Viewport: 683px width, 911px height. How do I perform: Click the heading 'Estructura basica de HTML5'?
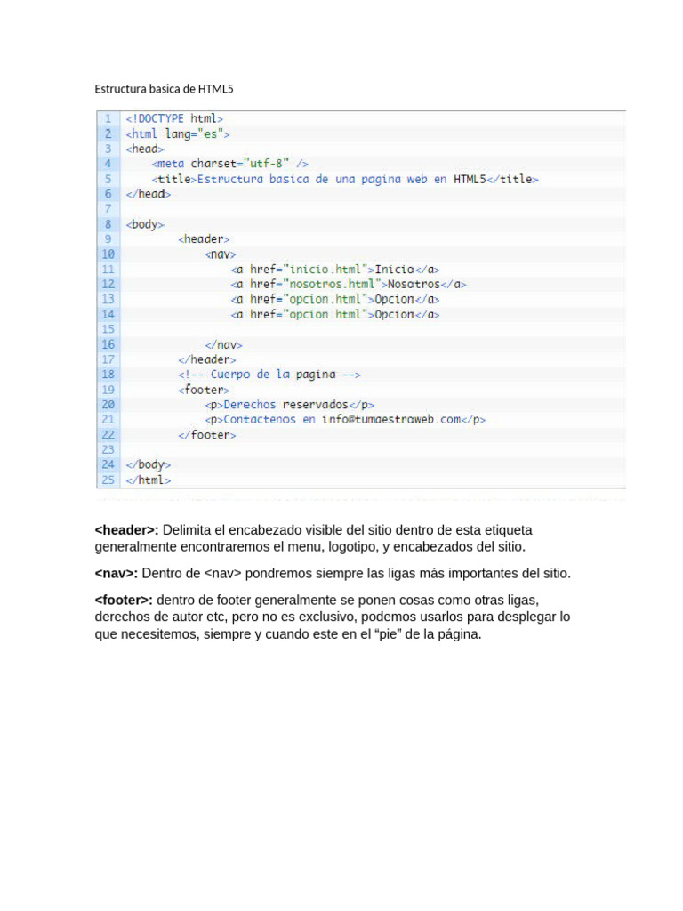click(x=164, y=89)
